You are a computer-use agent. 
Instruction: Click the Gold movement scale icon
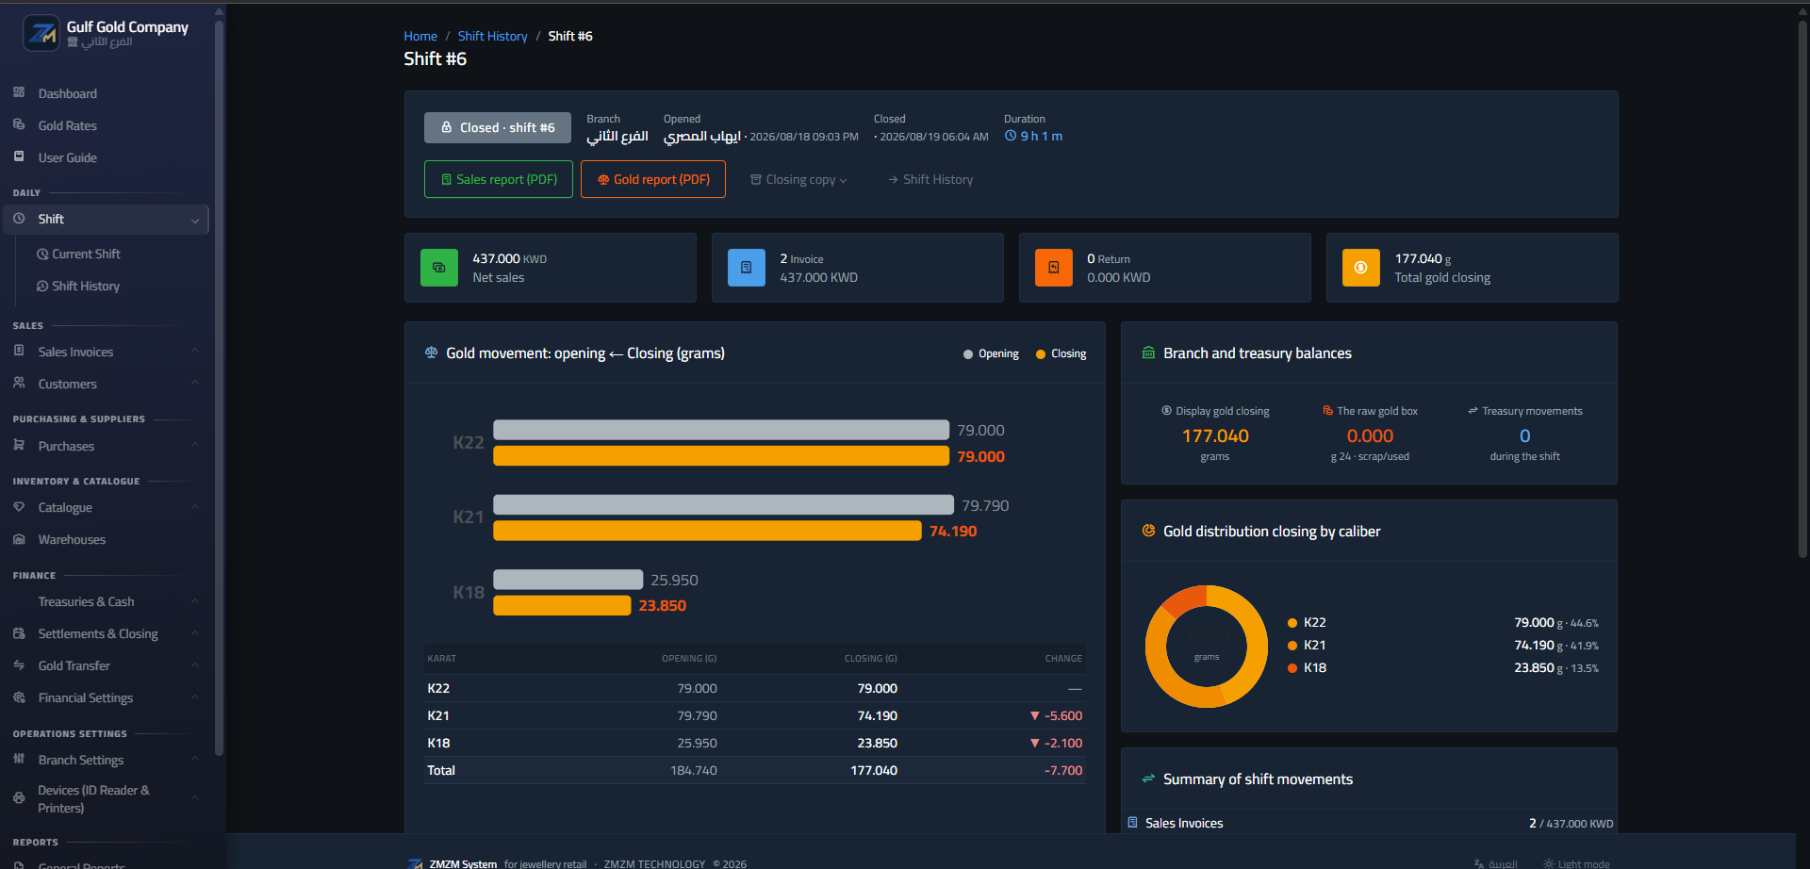tap(431, 353)
